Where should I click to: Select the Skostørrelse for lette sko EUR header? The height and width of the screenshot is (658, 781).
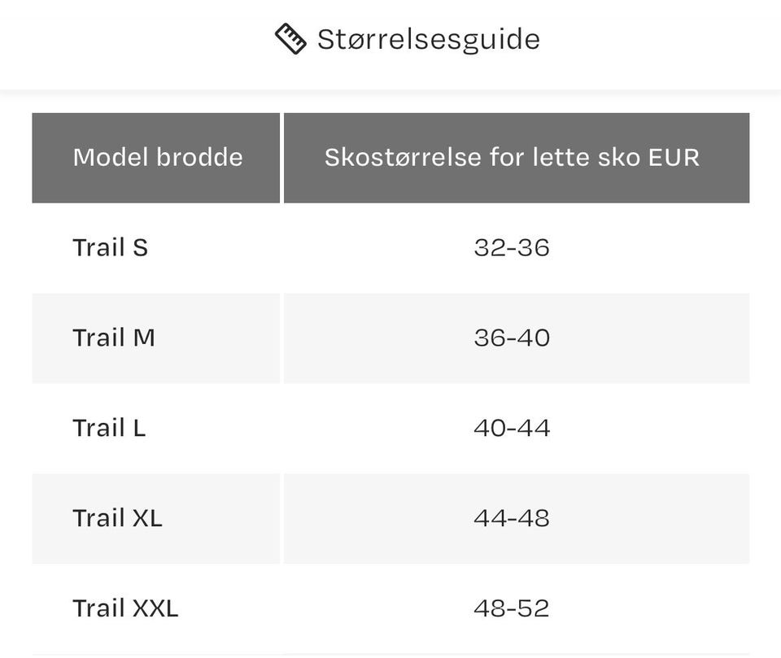(x=517, y=158)
